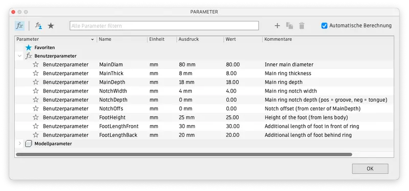The image size is (409, 191).
Task: Select the Favoriten tree row
Action: tap(204, 47)
